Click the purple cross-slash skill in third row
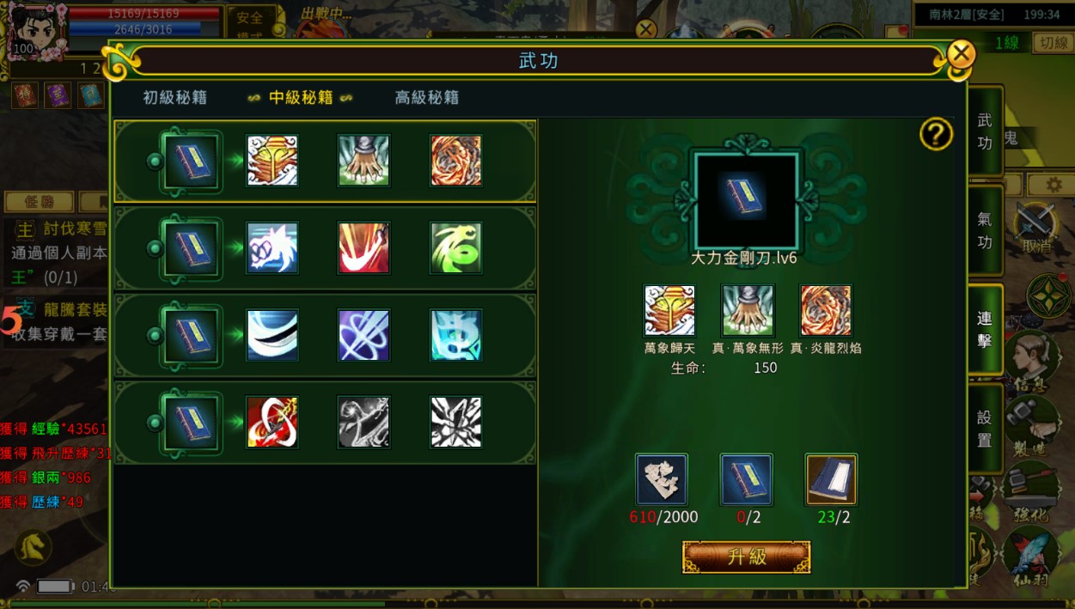The width and height of the screenshot is (1075, 609). point(363,335)
